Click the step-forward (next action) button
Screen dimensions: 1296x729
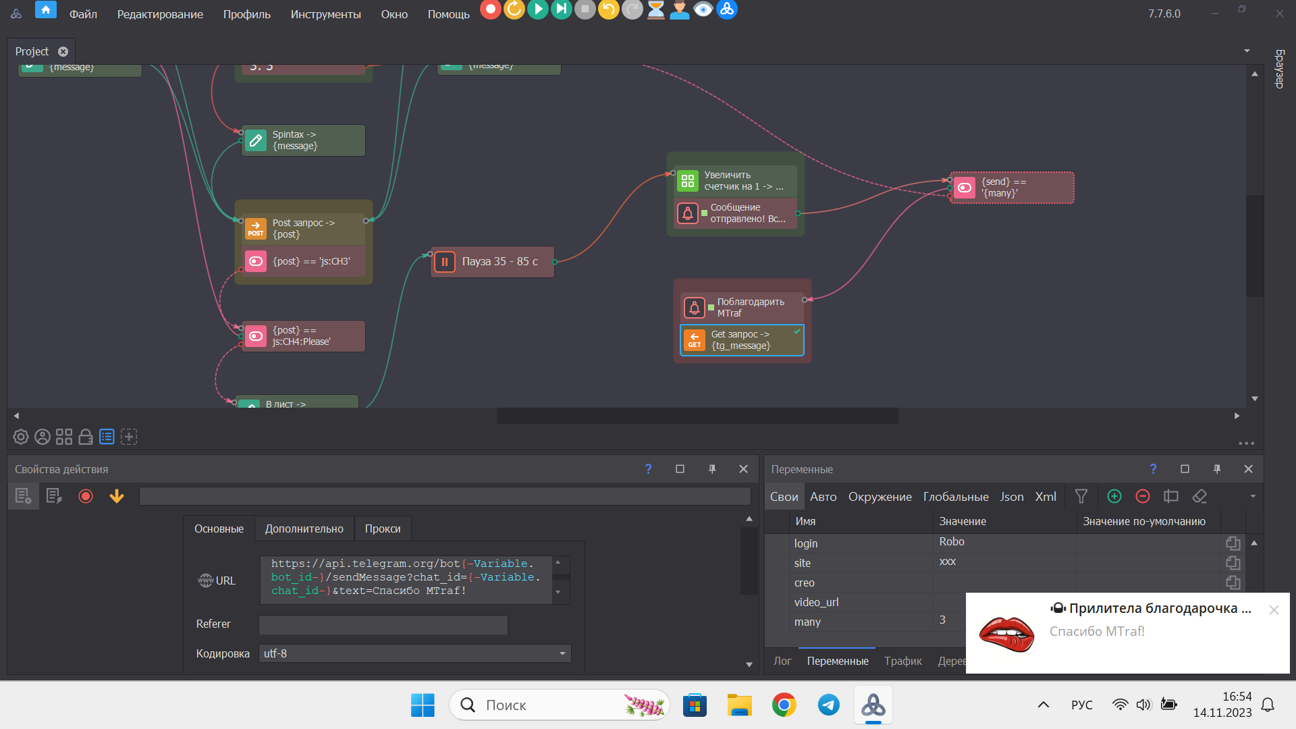(x=561, y=9)
